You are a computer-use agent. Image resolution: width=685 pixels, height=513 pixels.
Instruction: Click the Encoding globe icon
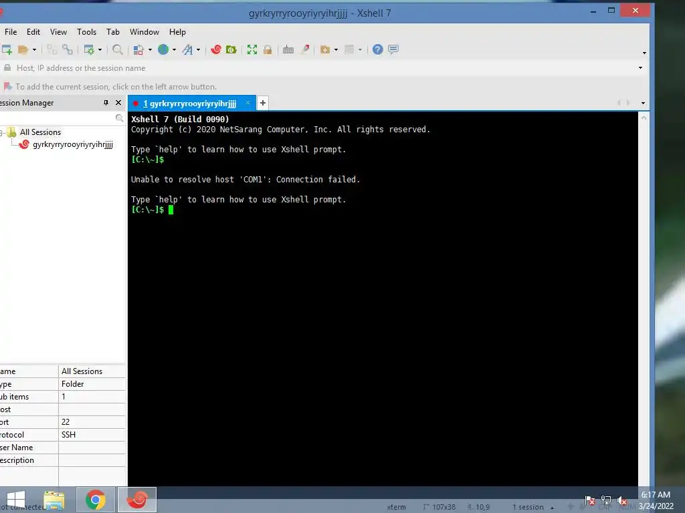[163, 49]
